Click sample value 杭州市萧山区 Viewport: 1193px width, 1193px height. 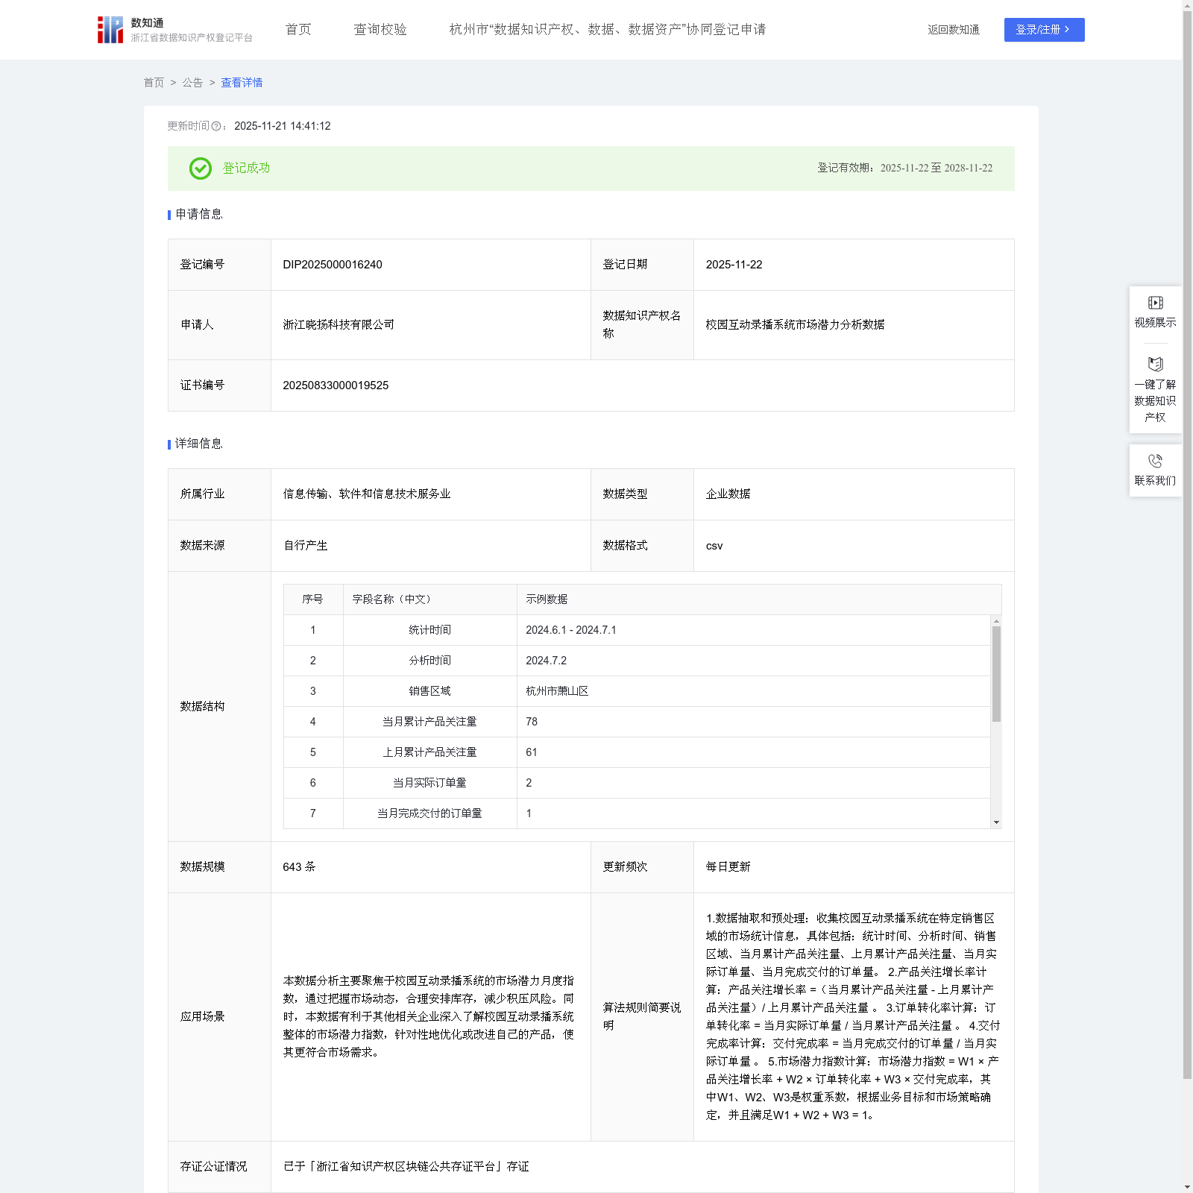coord(557,691)
